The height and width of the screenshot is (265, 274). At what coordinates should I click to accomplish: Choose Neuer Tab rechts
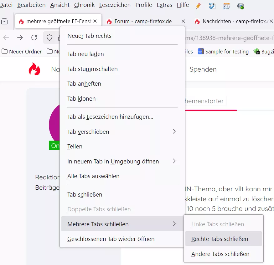(122, 36)
